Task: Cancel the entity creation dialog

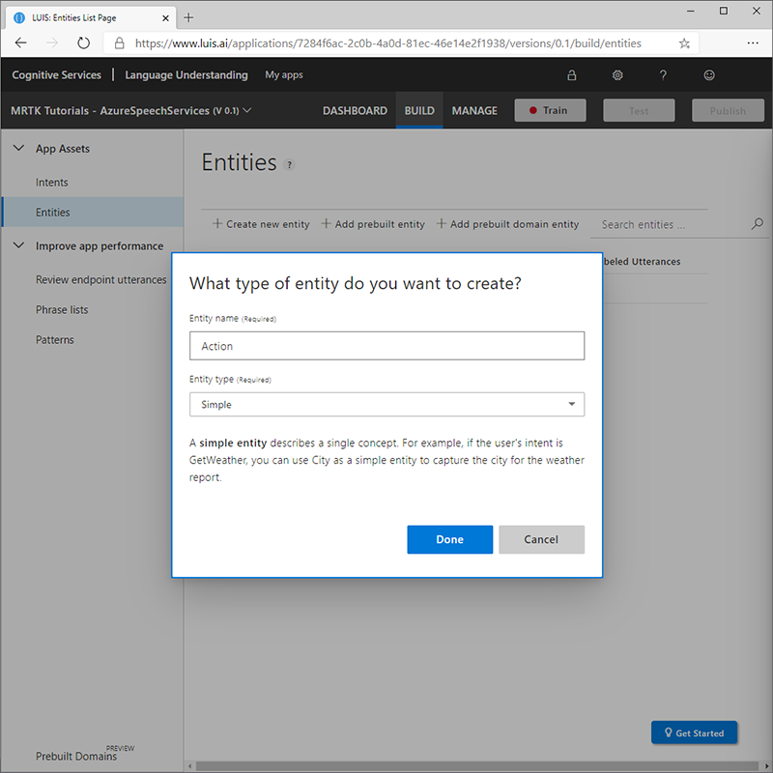Action: [541, 539]
